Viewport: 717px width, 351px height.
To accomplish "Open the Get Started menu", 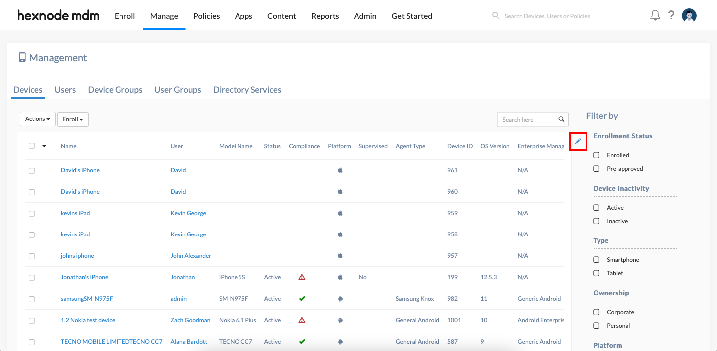I will click(412, 16).
